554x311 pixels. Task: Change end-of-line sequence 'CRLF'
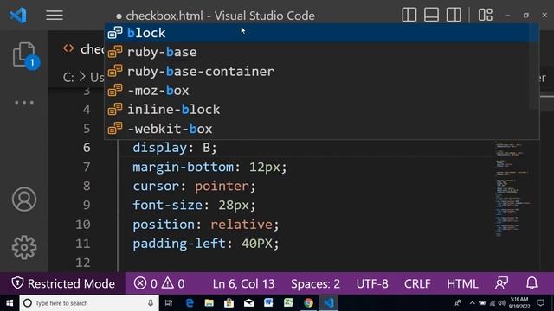pyautogui.click(x=417, y=283)
